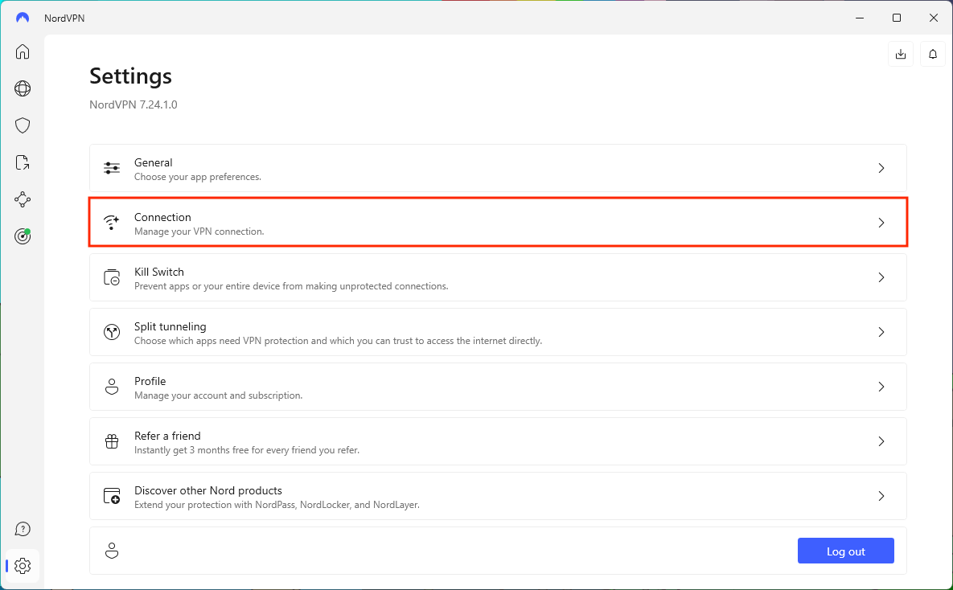This screenshot has width=953, height=590.
Task: Select Refer a friend option
Action: click(498, 441)
